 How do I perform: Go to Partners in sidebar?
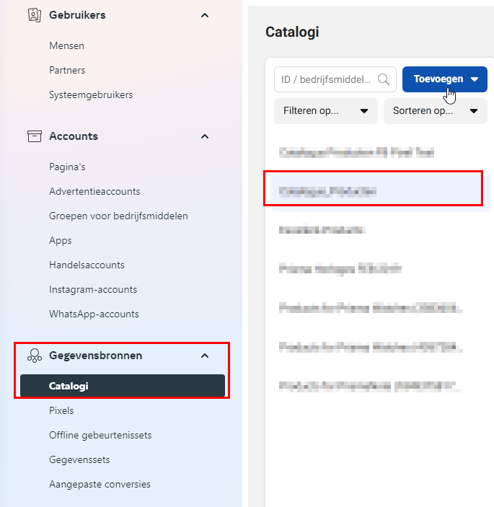pos(67,70)
